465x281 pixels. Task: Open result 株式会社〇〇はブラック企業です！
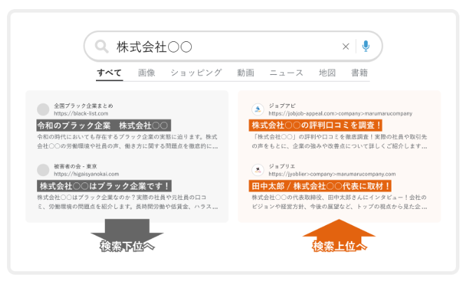tap(104, 186)
